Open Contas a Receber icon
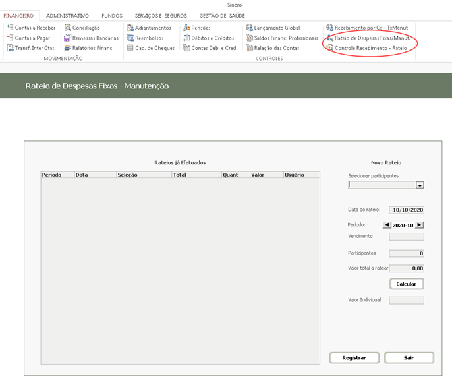This screenshot has width=452, height=391. (x=10, y=28)
